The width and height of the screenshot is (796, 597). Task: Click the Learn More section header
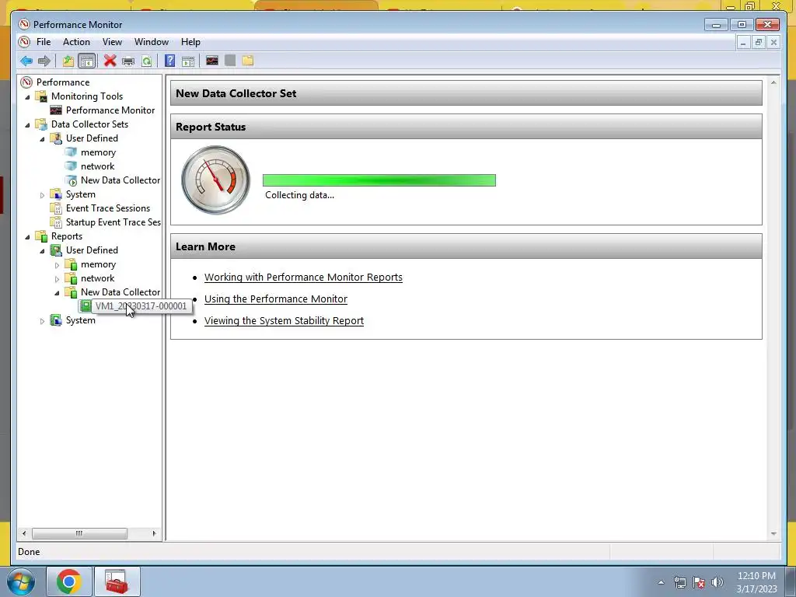466,246
